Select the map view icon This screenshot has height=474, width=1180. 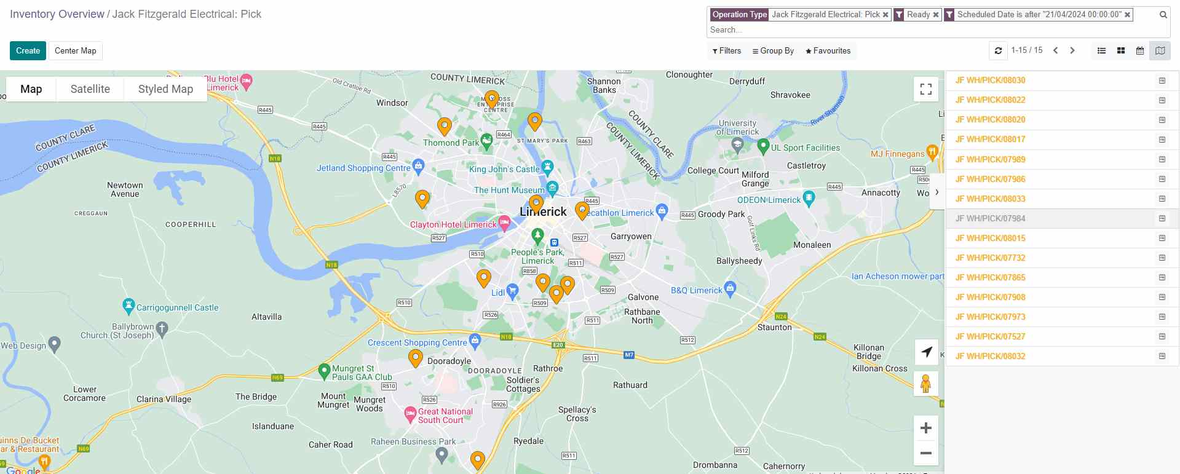(x=1160, y=51)
